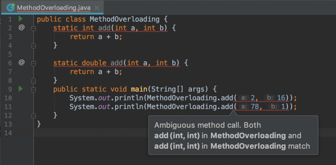Click the 'Ambiguous method call. Both' tooltip text
Screen dimensions: 336x165
(207, 125)
